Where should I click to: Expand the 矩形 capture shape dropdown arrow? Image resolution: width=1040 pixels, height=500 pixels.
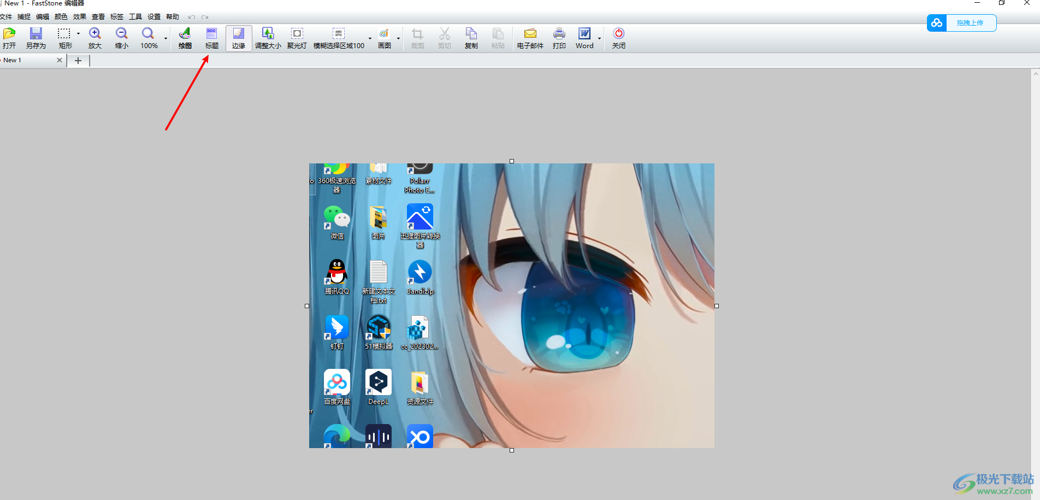78,34
